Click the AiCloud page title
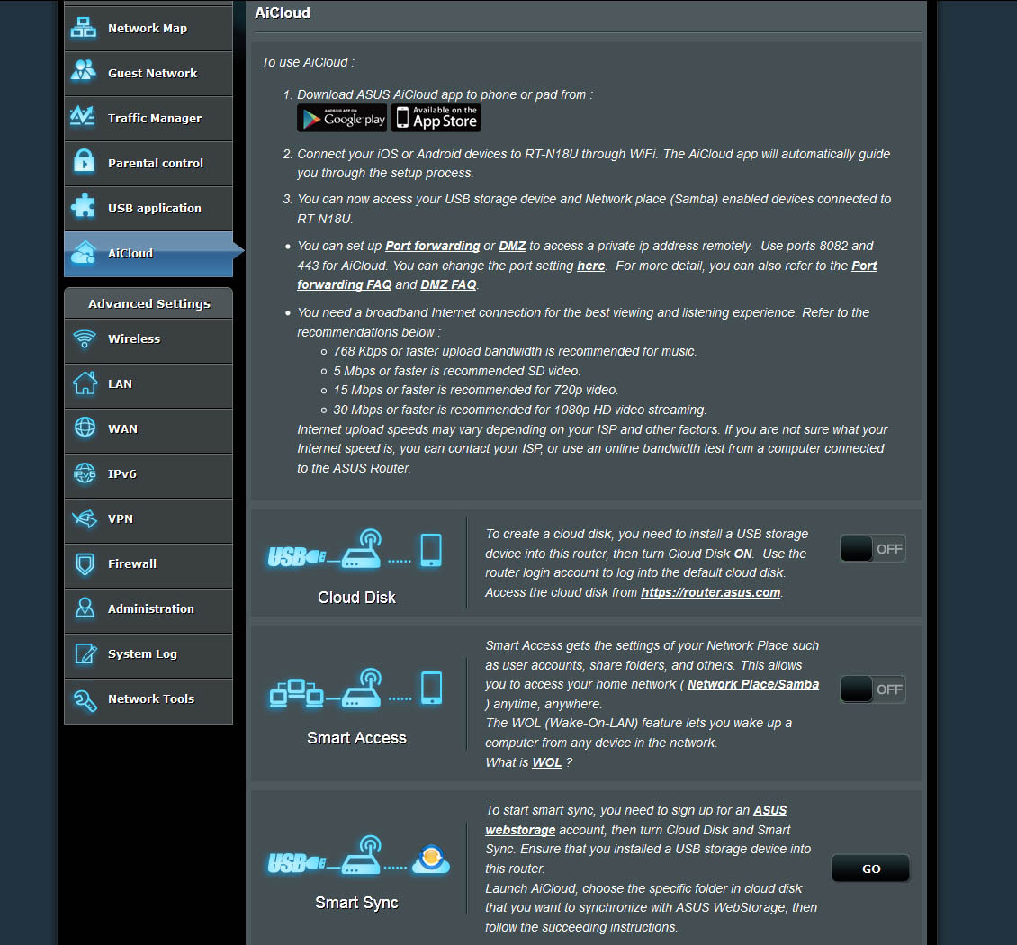Viewport: 1017px width, 945px height. [282, 13]
